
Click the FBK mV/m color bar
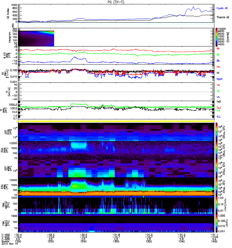pos(217,205)
